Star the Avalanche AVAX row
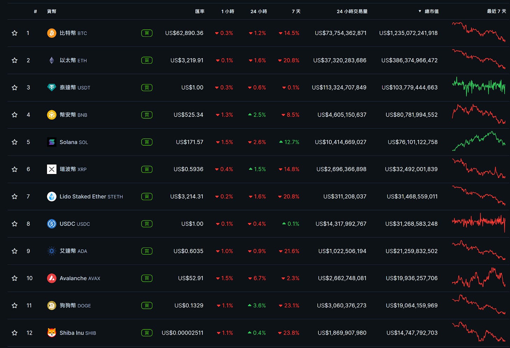Screen dimensions: 510x348 (x=14, y=278)
